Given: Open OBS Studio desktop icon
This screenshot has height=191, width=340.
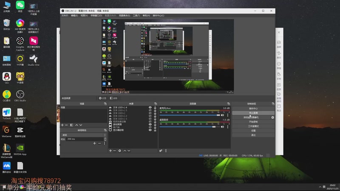Looking at the screenshot, I should (x=20, y=96).
